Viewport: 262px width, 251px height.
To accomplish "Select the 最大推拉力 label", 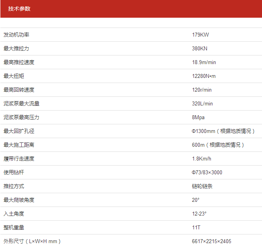I will (17, 48).
